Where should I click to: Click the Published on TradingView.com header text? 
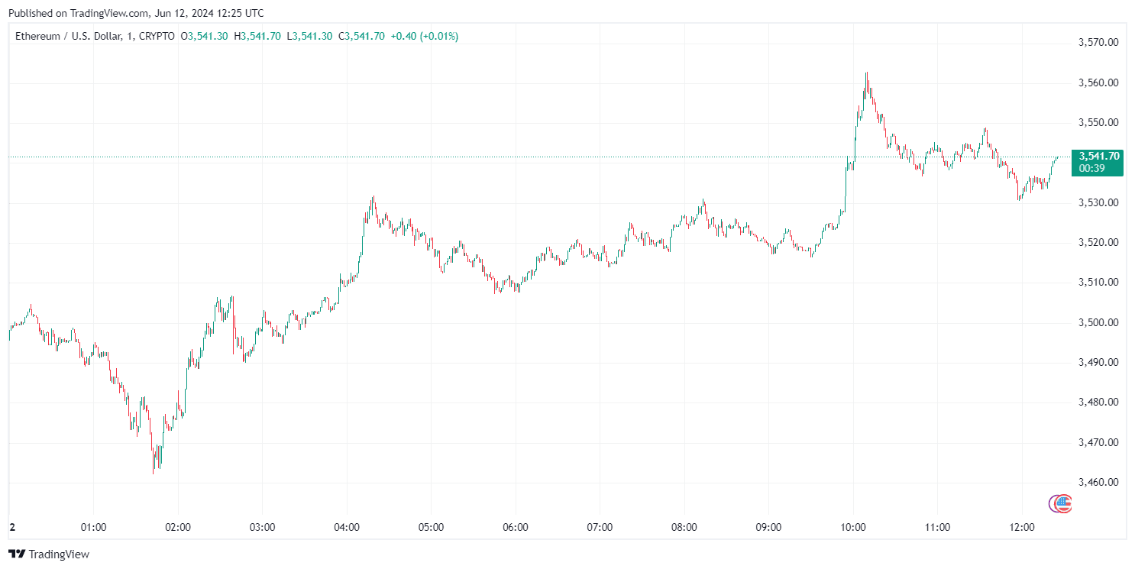(135, 13)
